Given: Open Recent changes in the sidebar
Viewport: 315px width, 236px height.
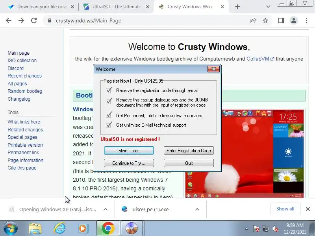Looking at the screenshot, I should (x=24, y=76).
